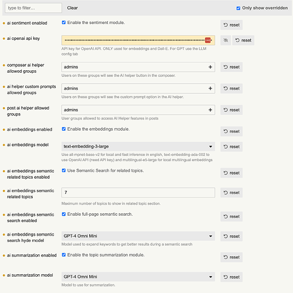
Task: Disable the sentiment module checkbox
Action: (x=64, y=22)
